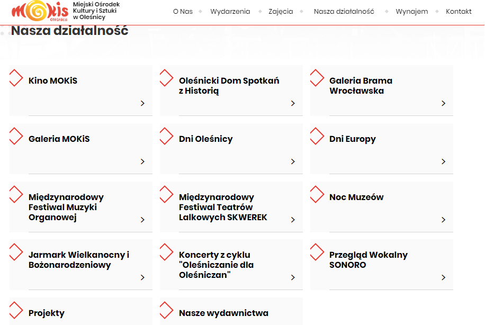Click the arrow chevron on Kino MOKiS card

pos(142,103)
